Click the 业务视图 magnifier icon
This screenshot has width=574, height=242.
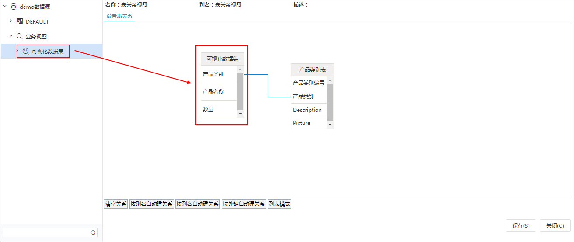[20, 36]
